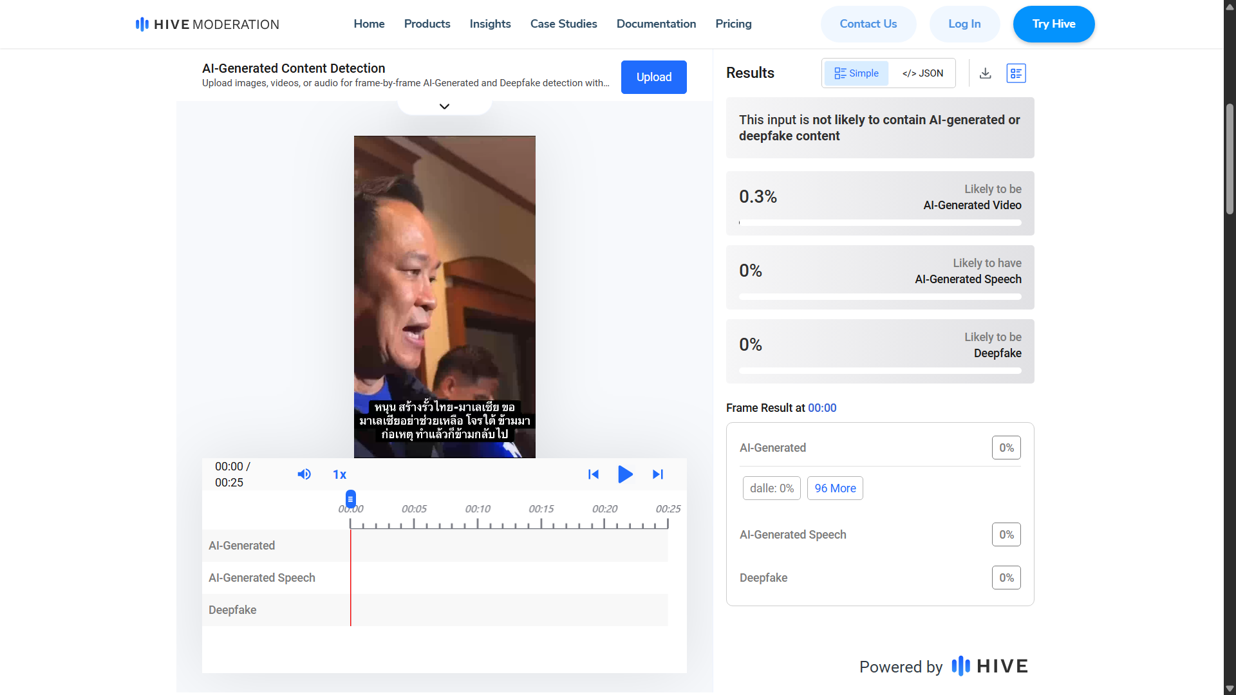Switch results display to JSON

(x=922, y=73)
